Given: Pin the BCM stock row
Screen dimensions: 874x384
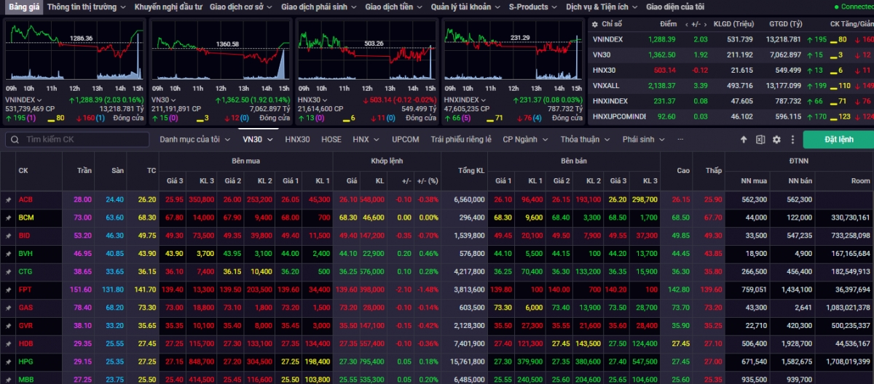Looking at the screenshot, I should 9,217.
